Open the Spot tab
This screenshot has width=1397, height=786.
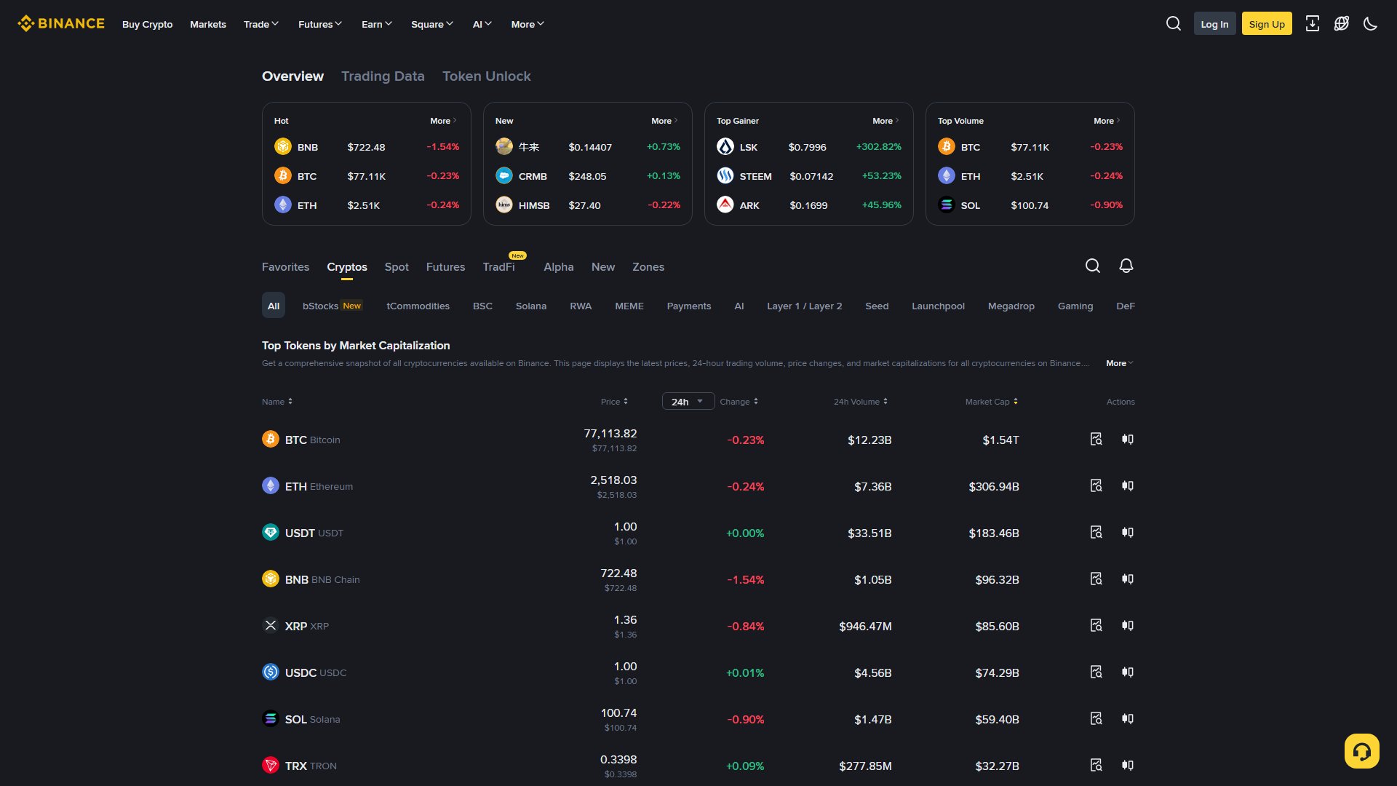point(397,267)
